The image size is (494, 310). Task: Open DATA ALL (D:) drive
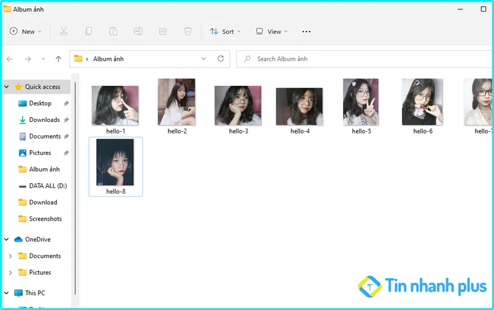pos(48,186)
